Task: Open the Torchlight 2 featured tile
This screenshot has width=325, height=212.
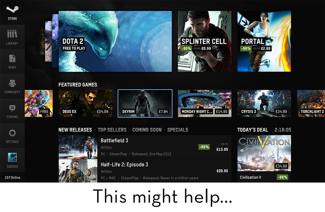Action: coord(311,103)
